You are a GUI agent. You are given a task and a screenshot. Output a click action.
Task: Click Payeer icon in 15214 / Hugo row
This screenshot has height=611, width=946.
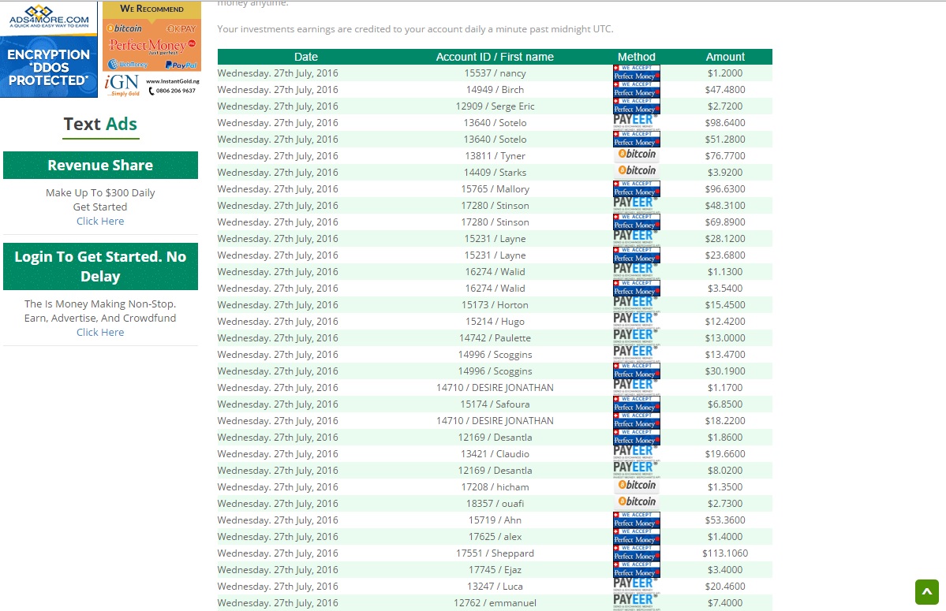click(x=637, y=321)
